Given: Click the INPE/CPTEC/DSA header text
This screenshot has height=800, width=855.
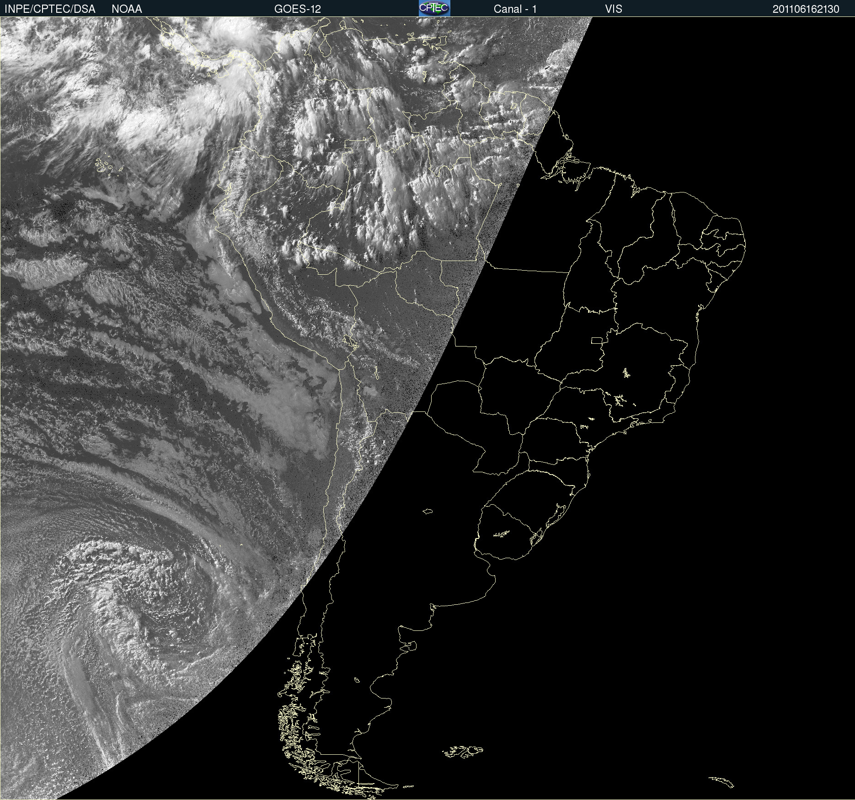Looking at the screenshot, I should pos(50,9).
